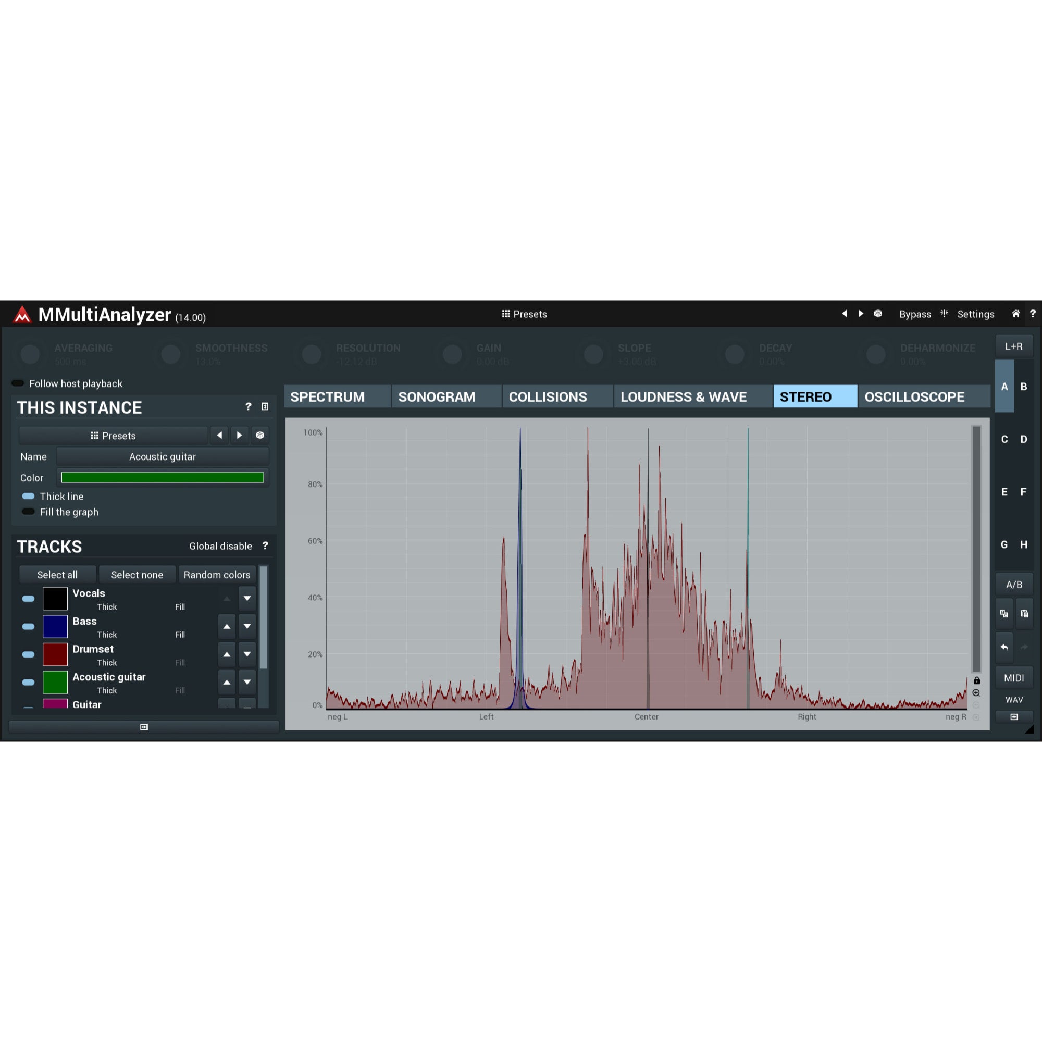Viewport: 1042px width, 1042px height.
Task: Open the Settings menu
Action: [975, 314]
